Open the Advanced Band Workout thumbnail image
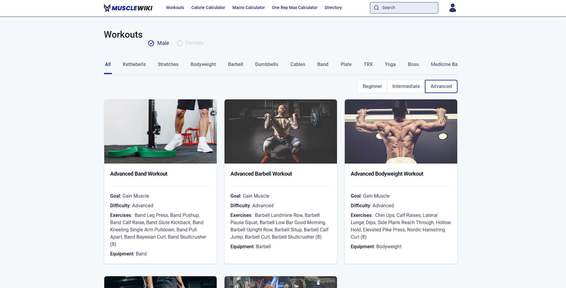The image size is (566, 288). pos(160,131)
